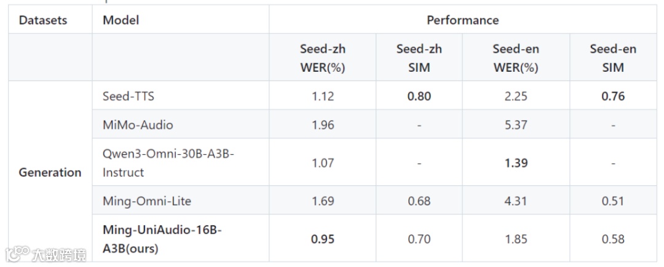Click the bold 0.95 value

[x=323, y=239]
